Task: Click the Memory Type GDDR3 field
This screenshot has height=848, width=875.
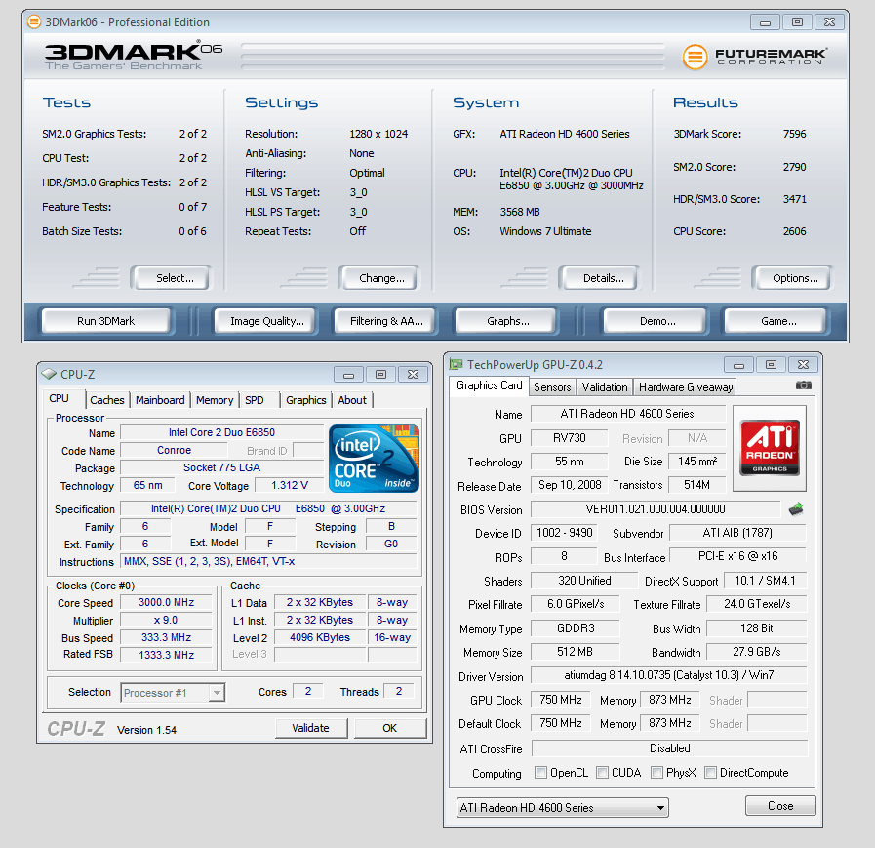Action: coord(575,628)
